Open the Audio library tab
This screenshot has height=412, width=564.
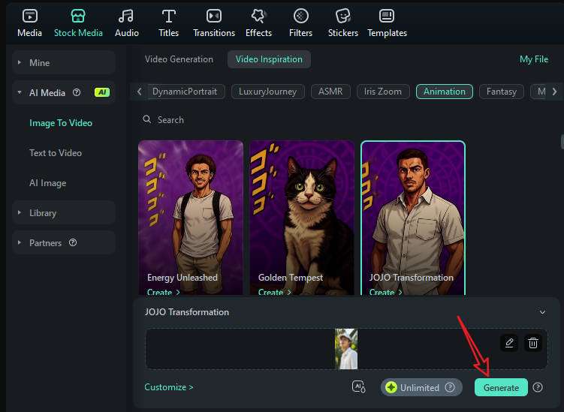[127, 23]
